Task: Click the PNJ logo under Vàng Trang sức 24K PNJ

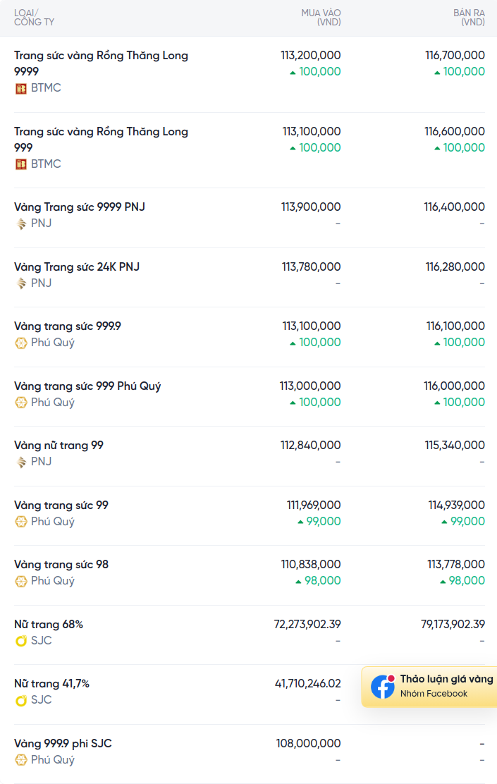Action: click(21, 283)
